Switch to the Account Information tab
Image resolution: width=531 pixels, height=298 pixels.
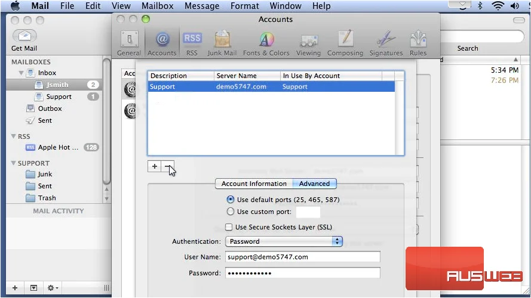[x=254, y=184]
